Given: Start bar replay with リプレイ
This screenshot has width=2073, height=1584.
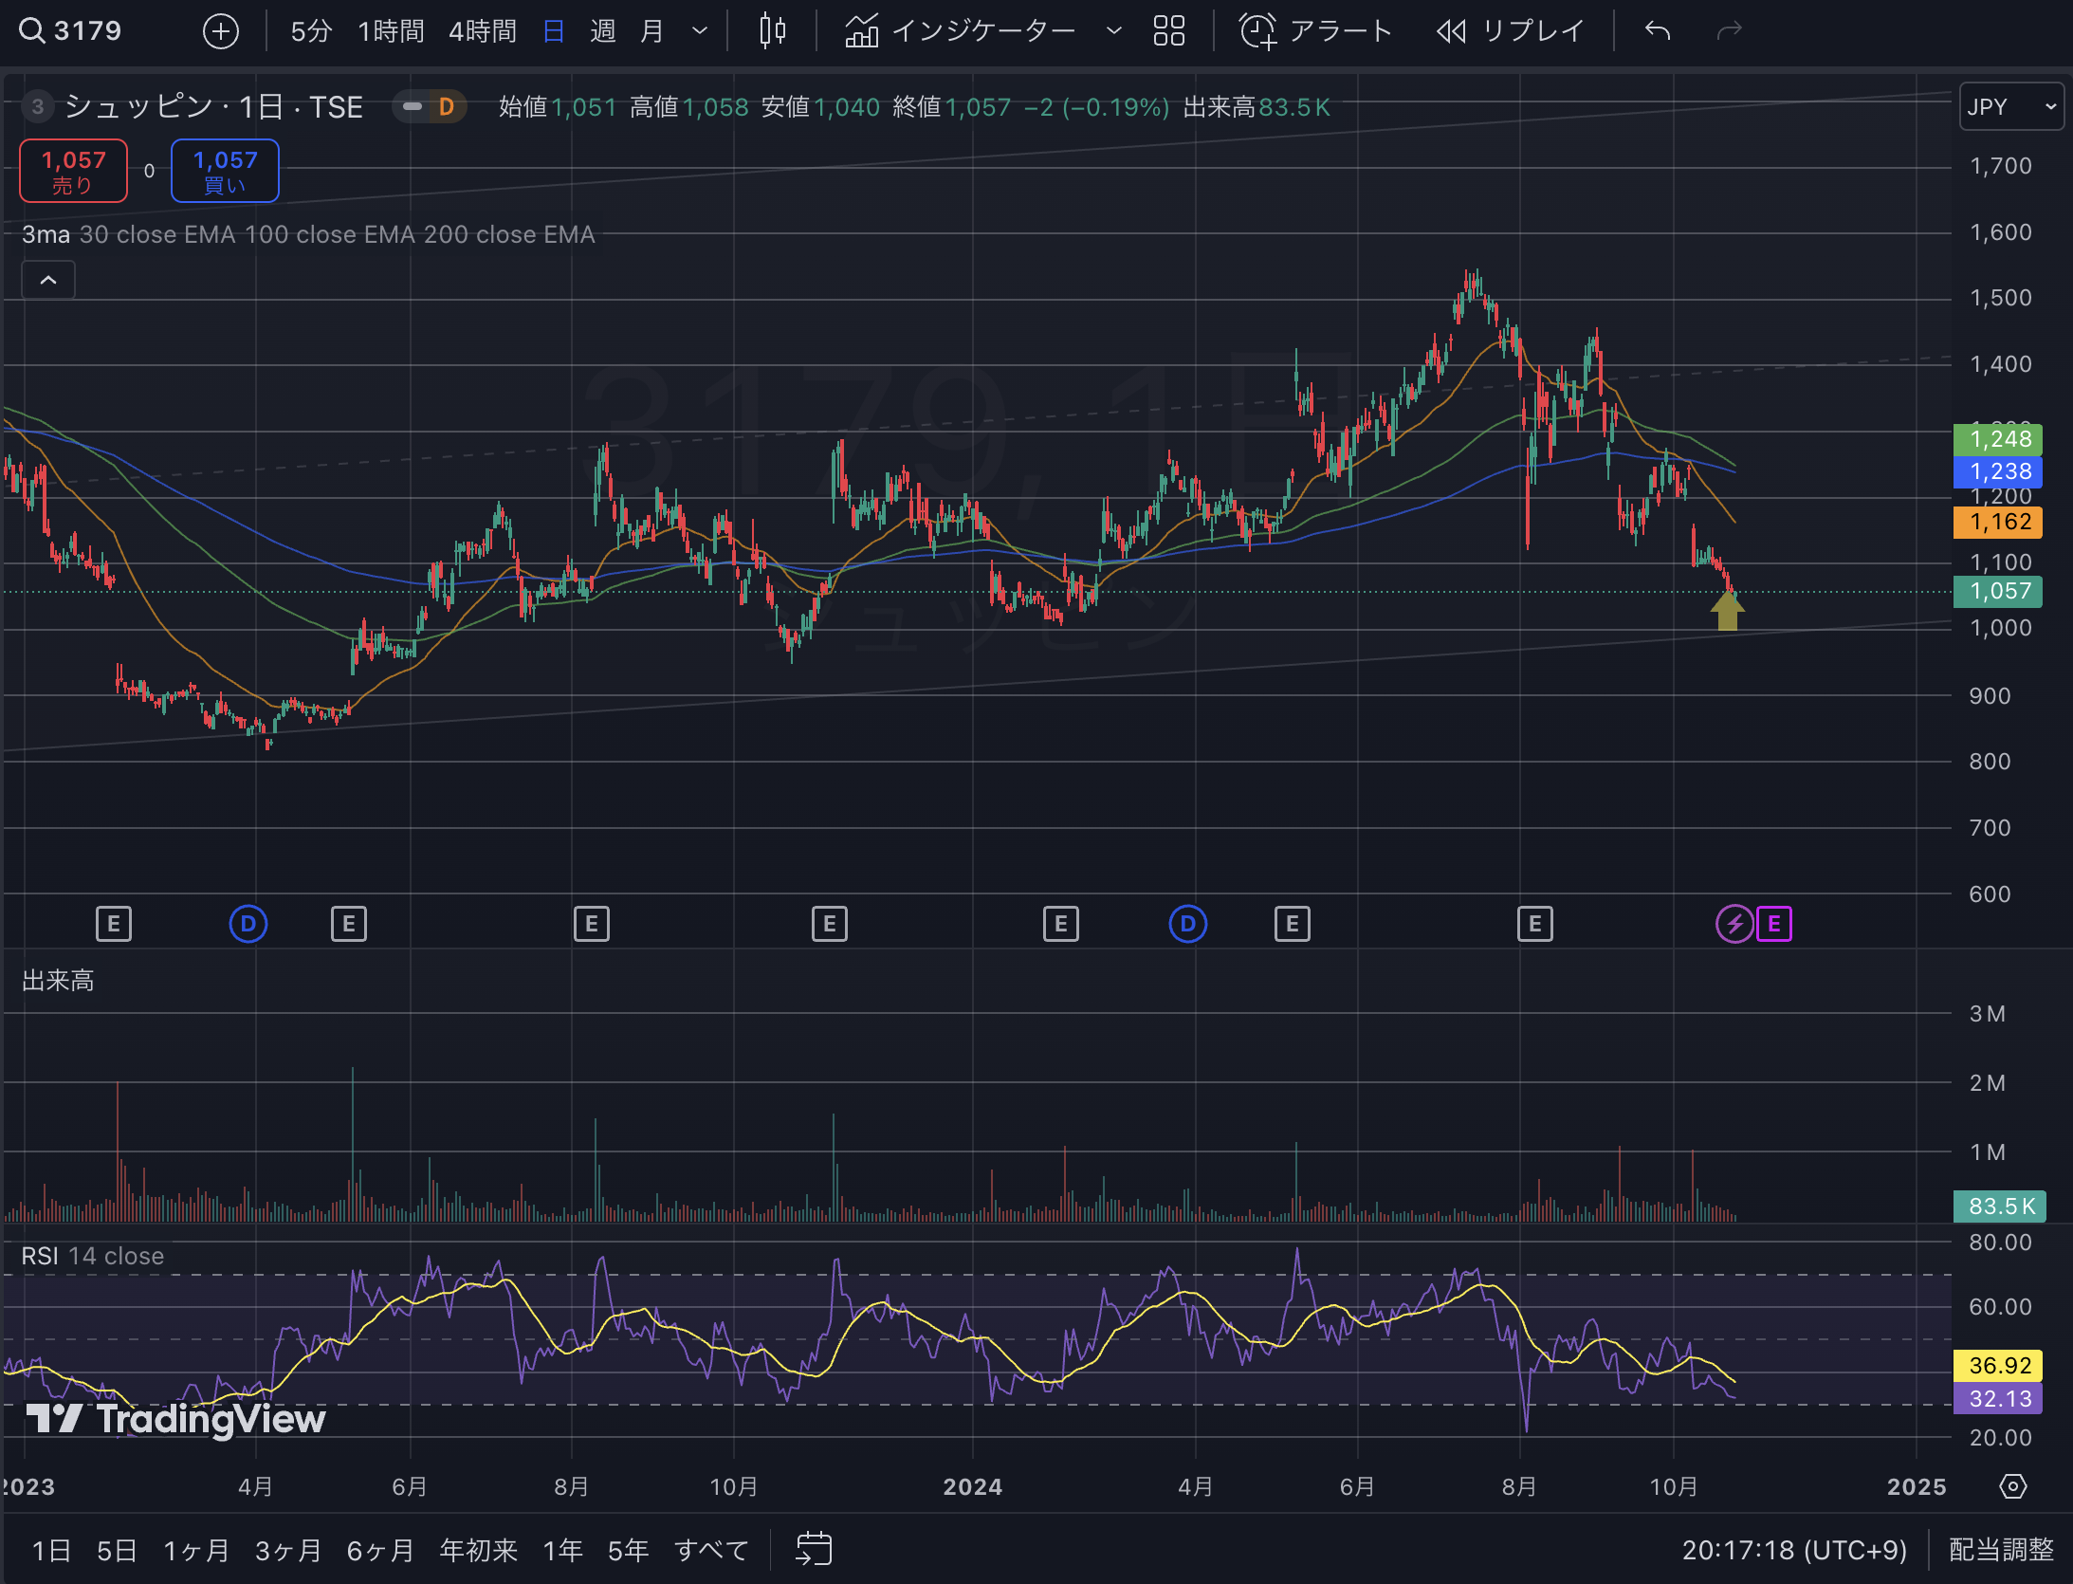Looking at the screenshot, I should [x=1509, y=31].
